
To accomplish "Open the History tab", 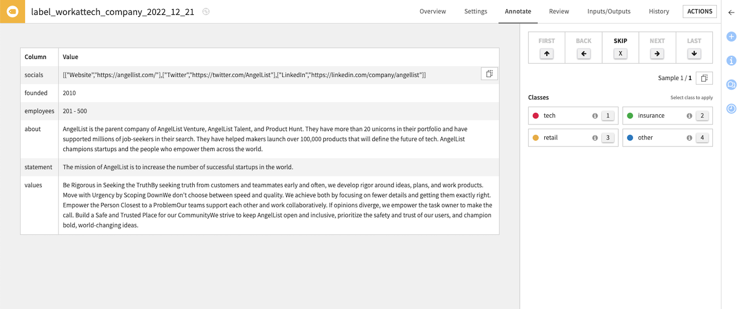I will click(659, 11).
